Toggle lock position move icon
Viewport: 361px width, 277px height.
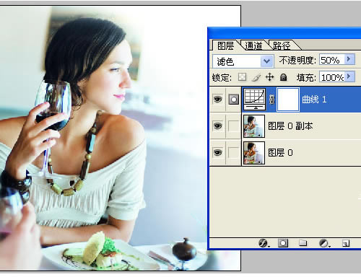point(270,77)
